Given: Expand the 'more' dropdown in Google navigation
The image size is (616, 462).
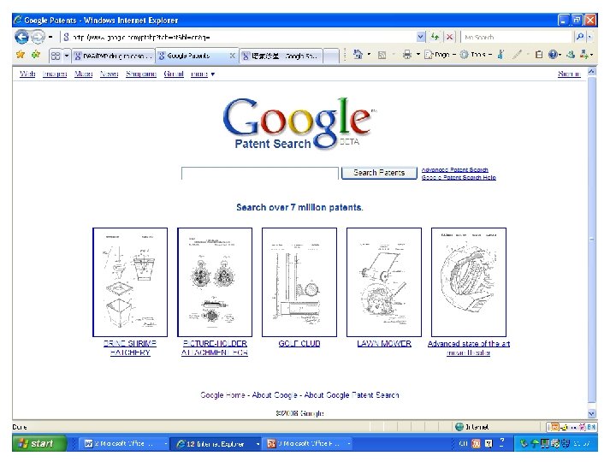Looking at the screenshot, I should (202, 74).
